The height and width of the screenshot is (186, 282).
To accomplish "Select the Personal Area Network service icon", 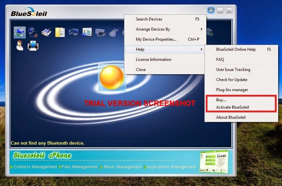I will [20, 32].
